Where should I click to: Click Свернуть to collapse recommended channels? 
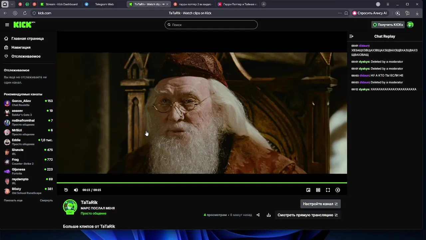[46, 200]
